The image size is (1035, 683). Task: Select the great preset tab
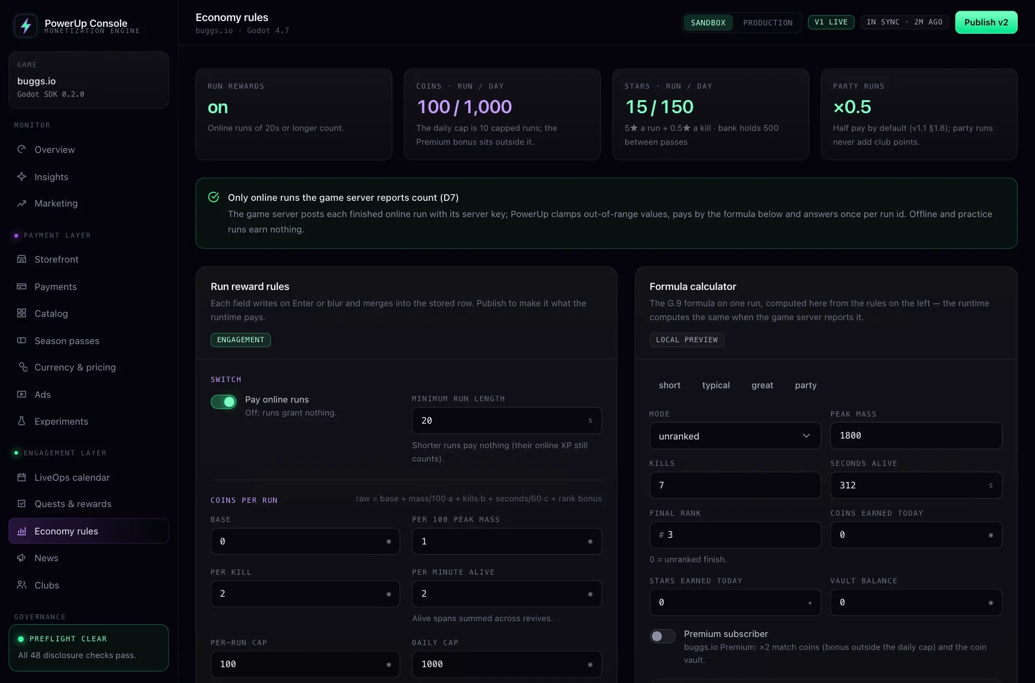point(762,385)
